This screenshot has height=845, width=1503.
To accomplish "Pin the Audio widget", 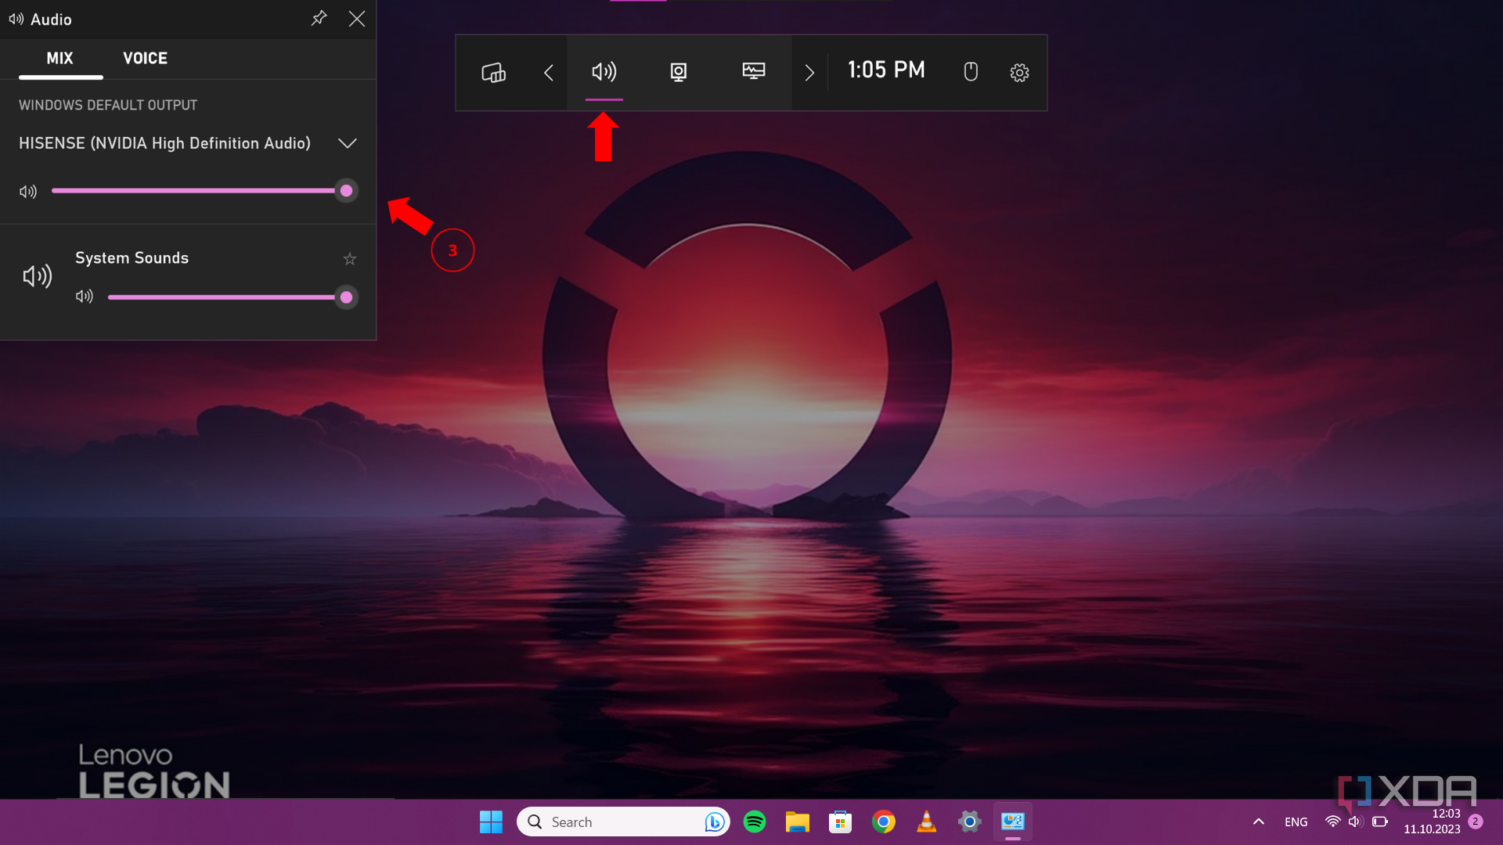I will tap(319, 18).
